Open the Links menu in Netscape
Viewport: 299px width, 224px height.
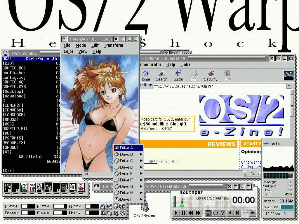point(185,64)
